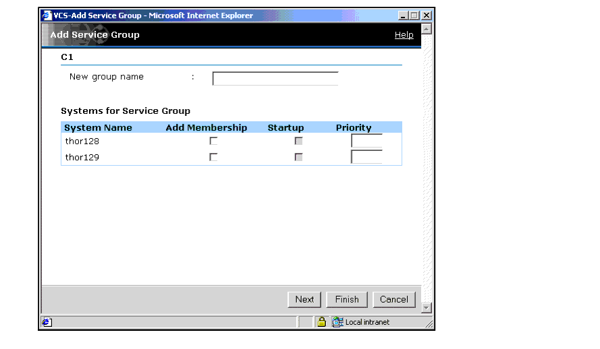Click the Priority field for thor128
The image size is (600, 349).
[x=366, y=141]
